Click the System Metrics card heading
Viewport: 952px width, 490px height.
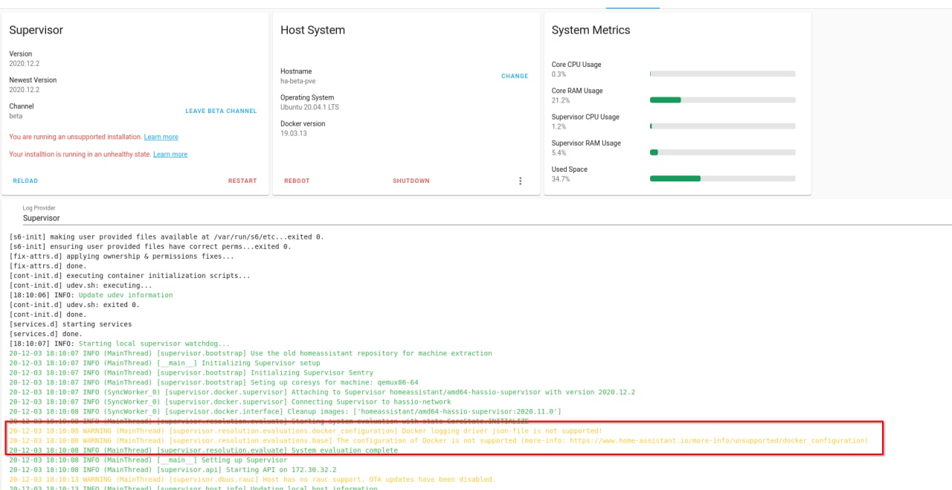(591, 30)
